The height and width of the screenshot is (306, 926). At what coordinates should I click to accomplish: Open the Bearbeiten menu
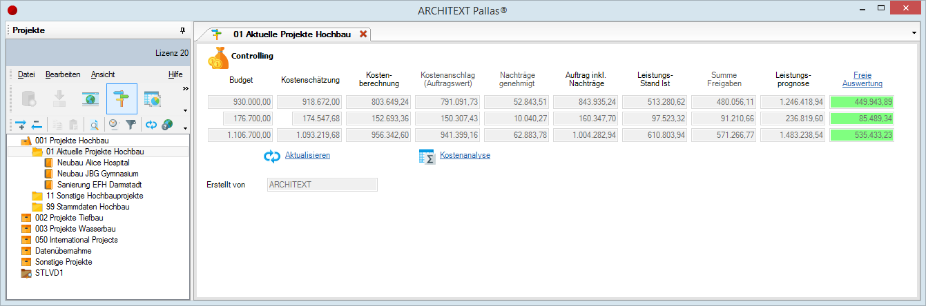pyautogui.click(x=63, y=74)
